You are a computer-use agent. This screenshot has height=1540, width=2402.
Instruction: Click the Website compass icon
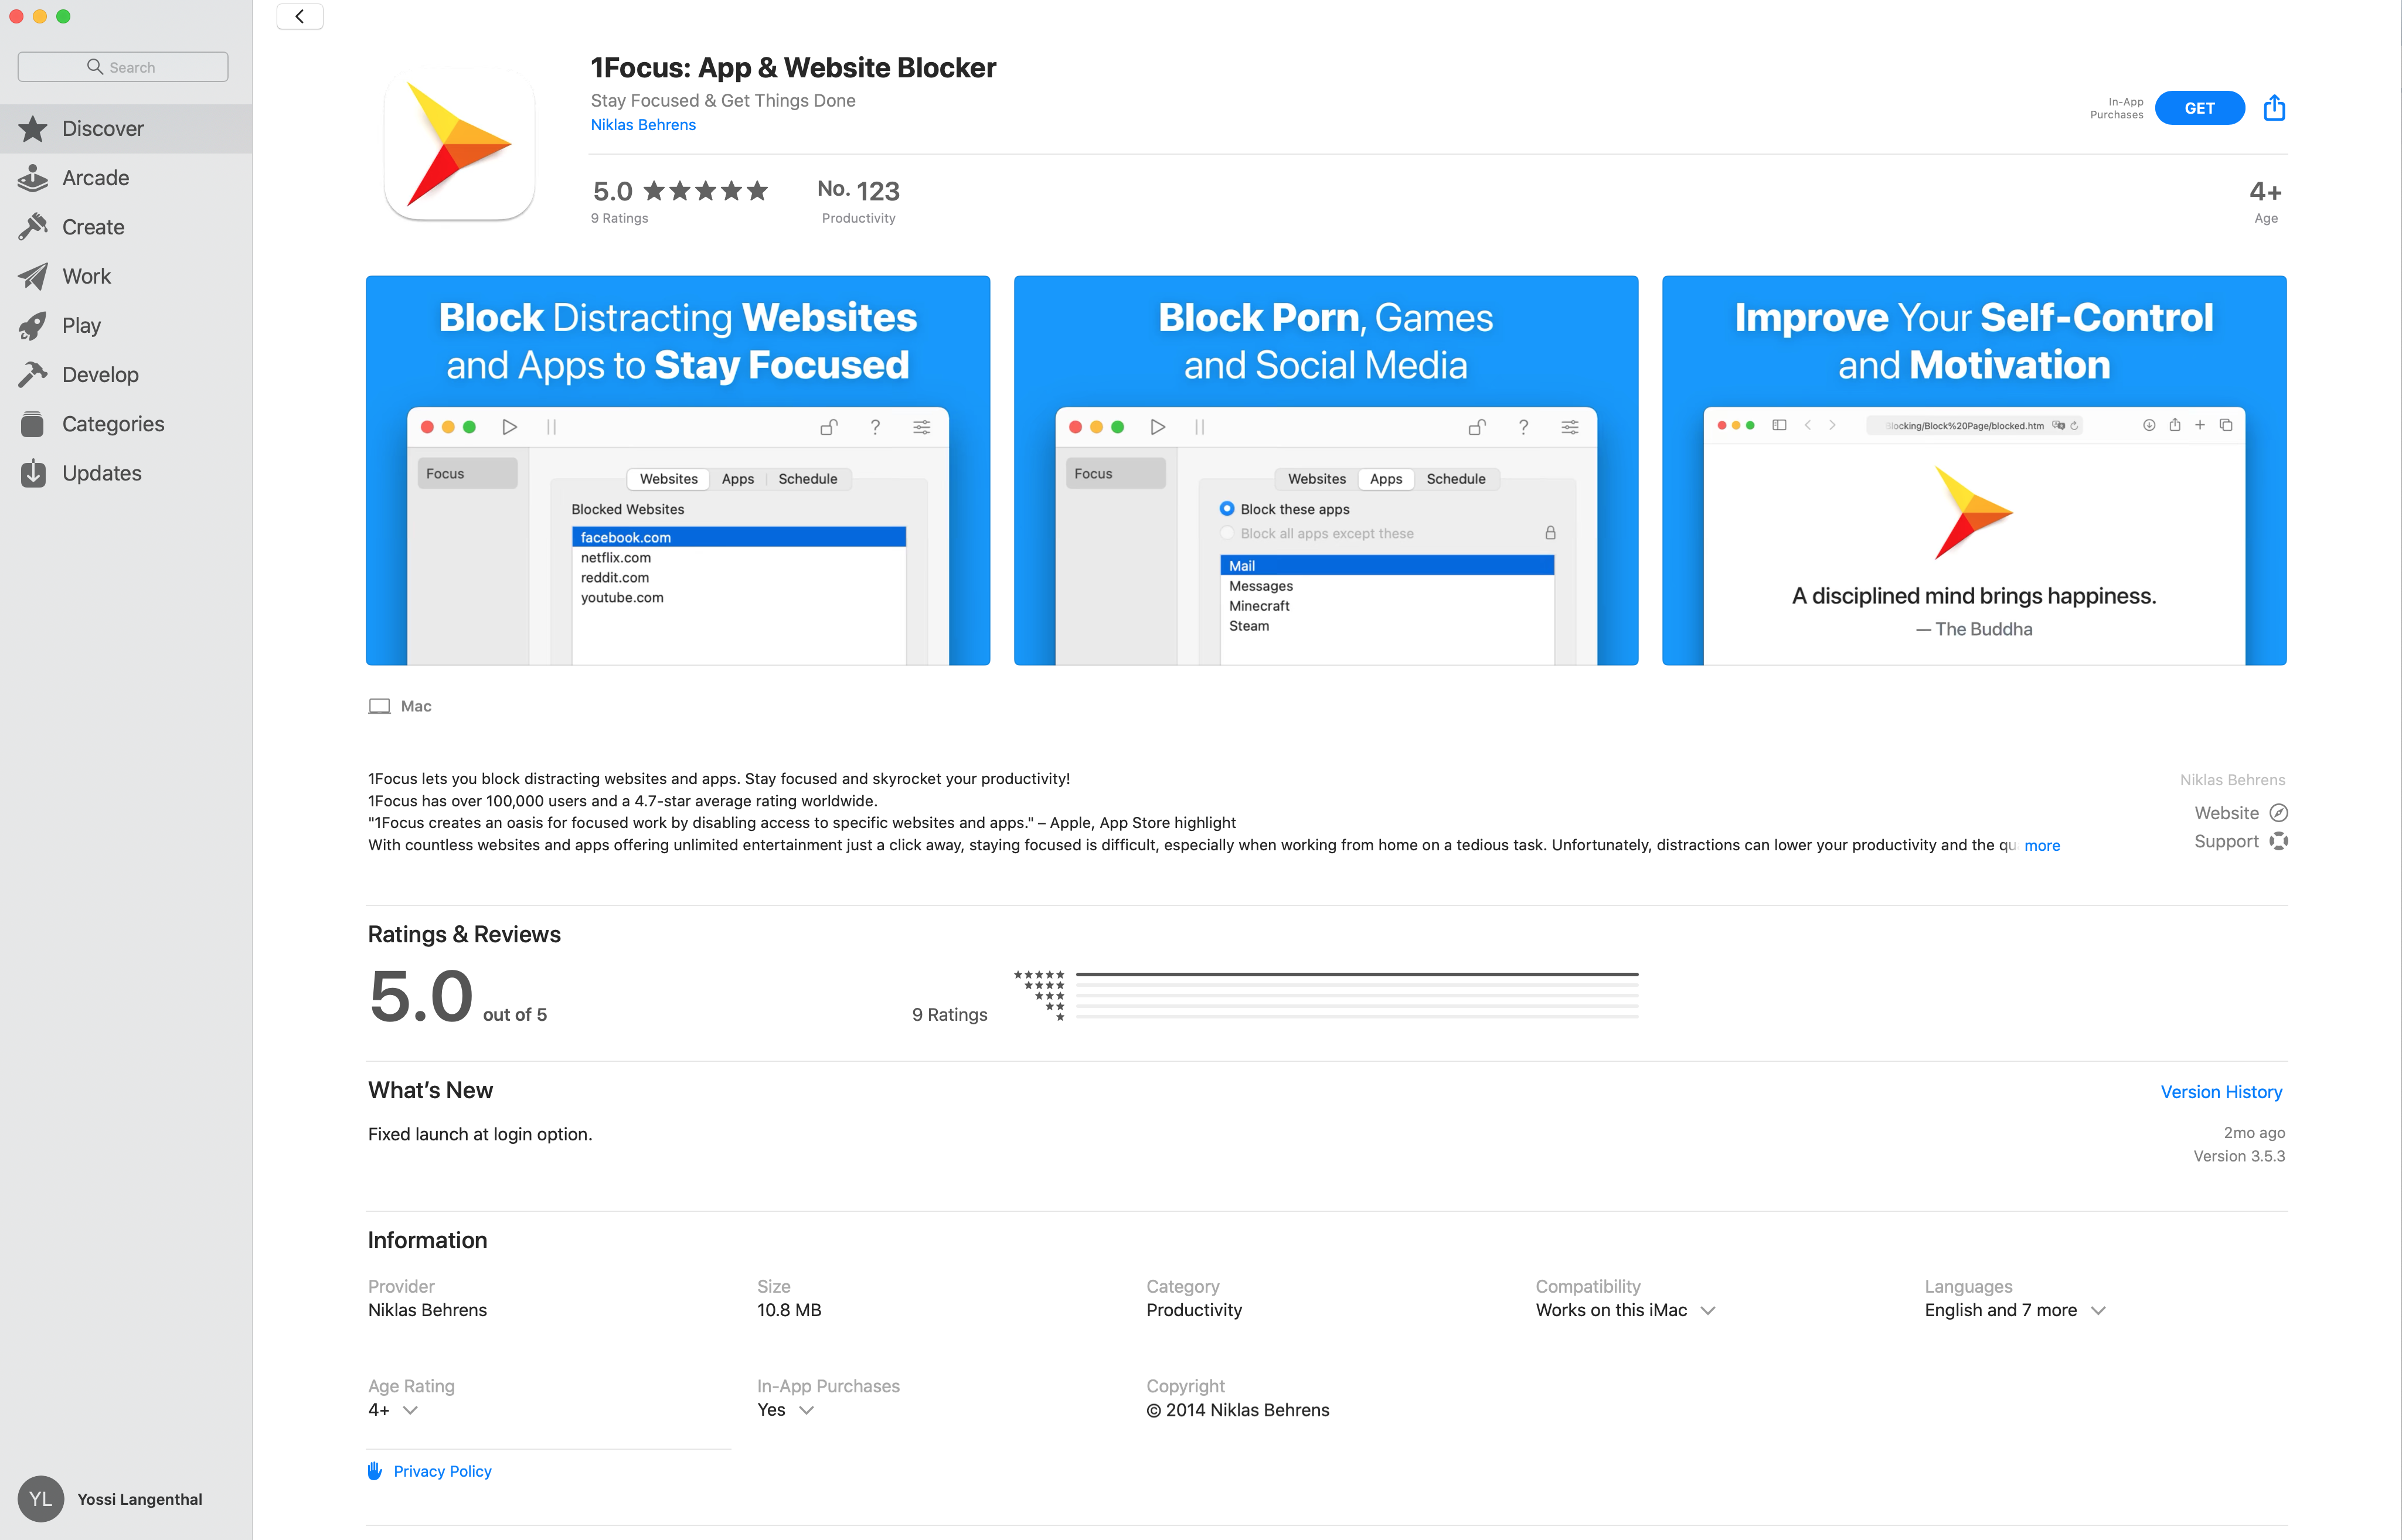pyautogui.click(x=2278, y=813)
